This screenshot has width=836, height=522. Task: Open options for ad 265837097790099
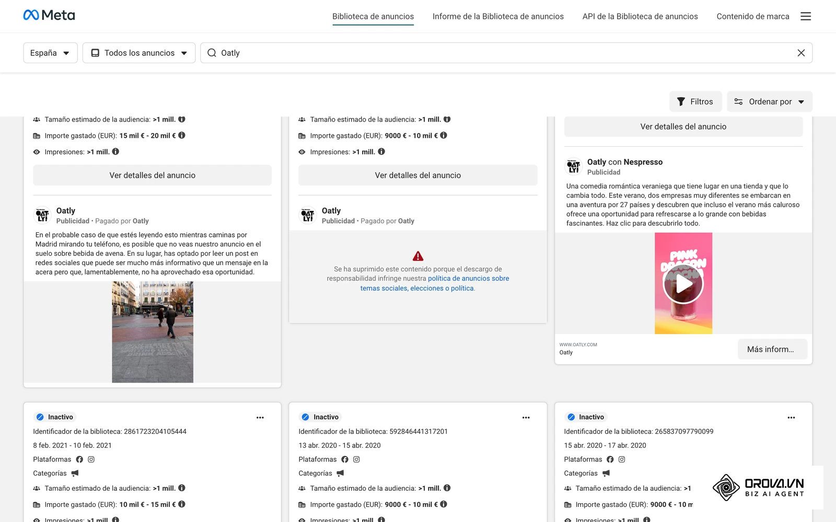[x=791, y=418]
